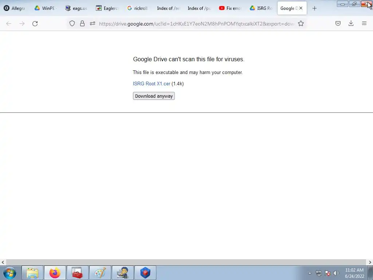Open the ISRG Root X1.cer link
Viewport: 373px width, 280px height.
click(152, 83)
